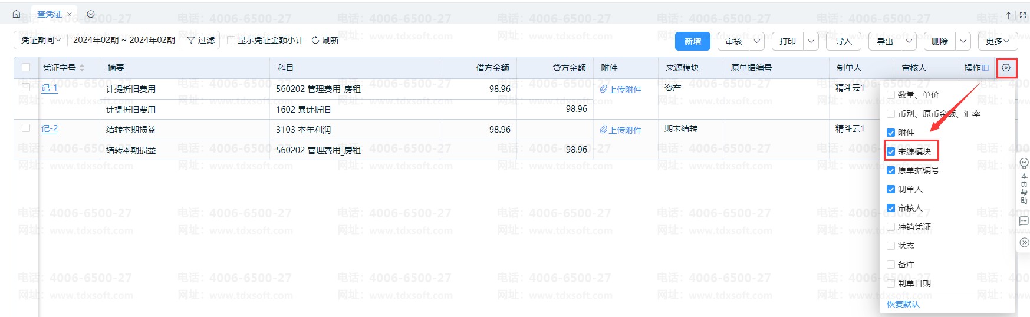This screenshot has height=317, width=1030.
Task: Enable 数量、单价 column option
Action: click(x=891, y=95)
